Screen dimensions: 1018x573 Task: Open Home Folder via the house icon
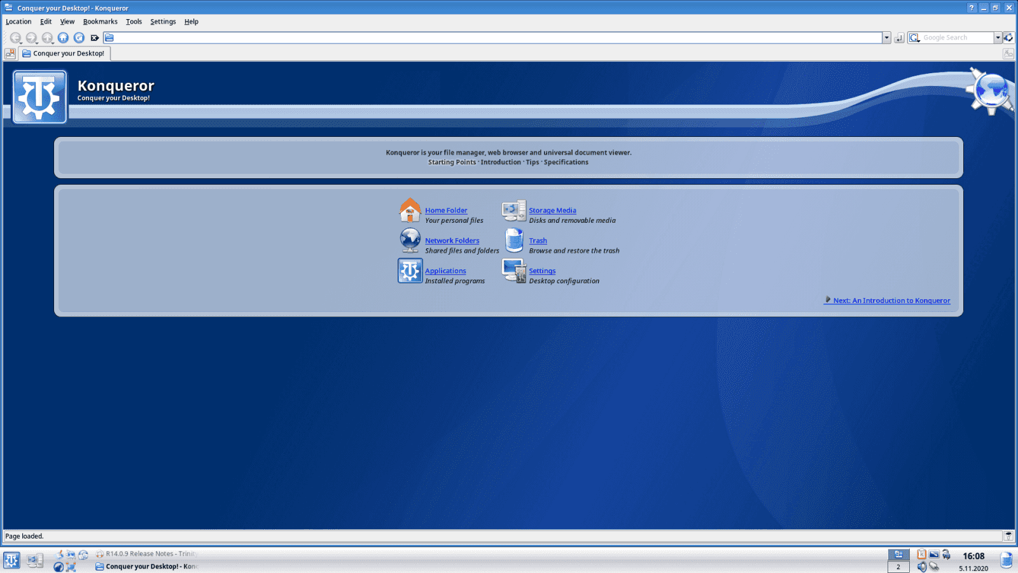point(410,210)
